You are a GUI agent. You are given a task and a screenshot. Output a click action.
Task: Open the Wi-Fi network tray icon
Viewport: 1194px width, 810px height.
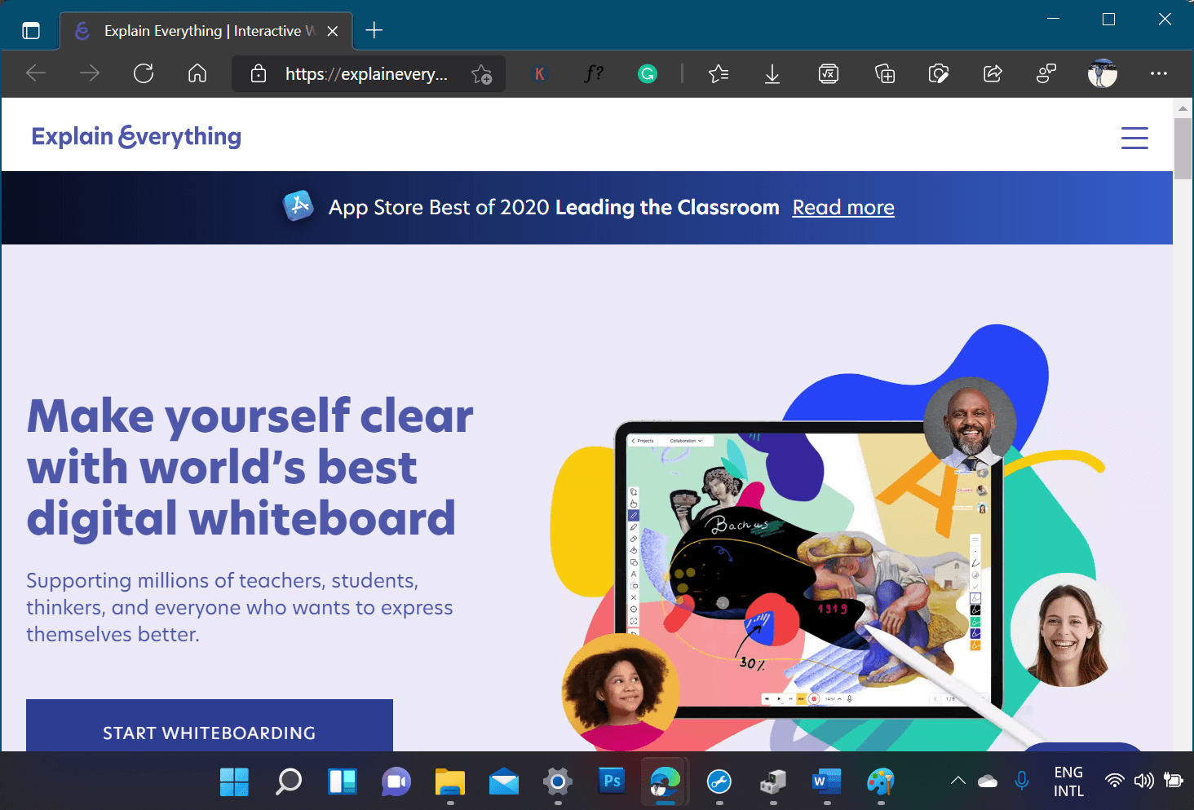coord(1114,781)
